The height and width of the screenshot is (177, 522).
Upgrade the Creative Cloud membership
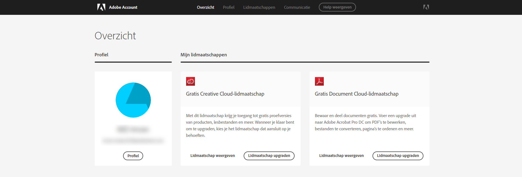click(269, 156)
